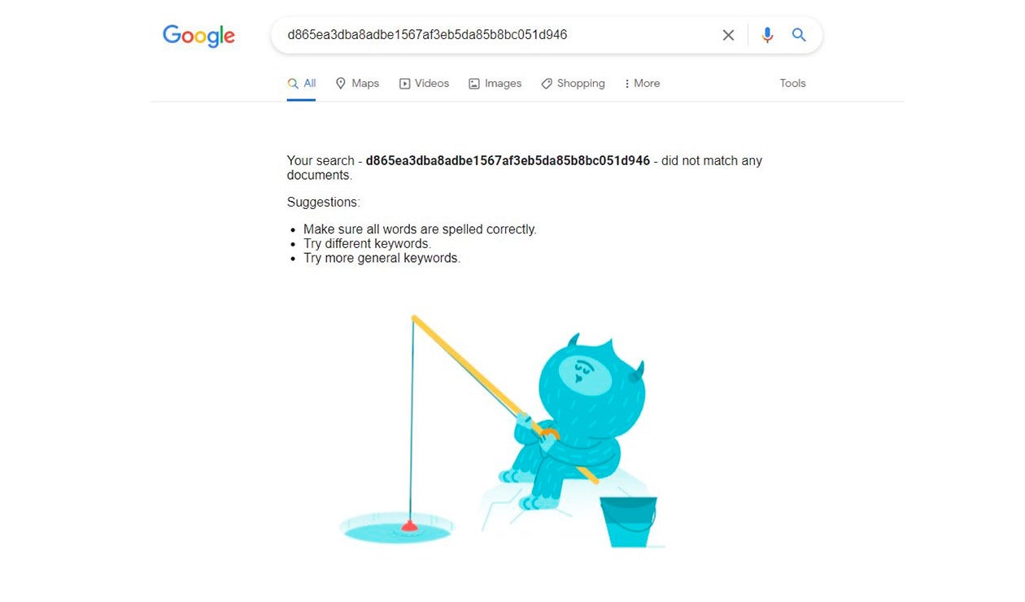This screenshot has height=602, width=1025.
Task: Click the teal bucket in the illustration
Action: click(629, 521)
